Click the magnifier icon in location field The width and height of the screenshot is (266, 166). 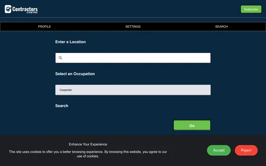(x=60, y=58)
